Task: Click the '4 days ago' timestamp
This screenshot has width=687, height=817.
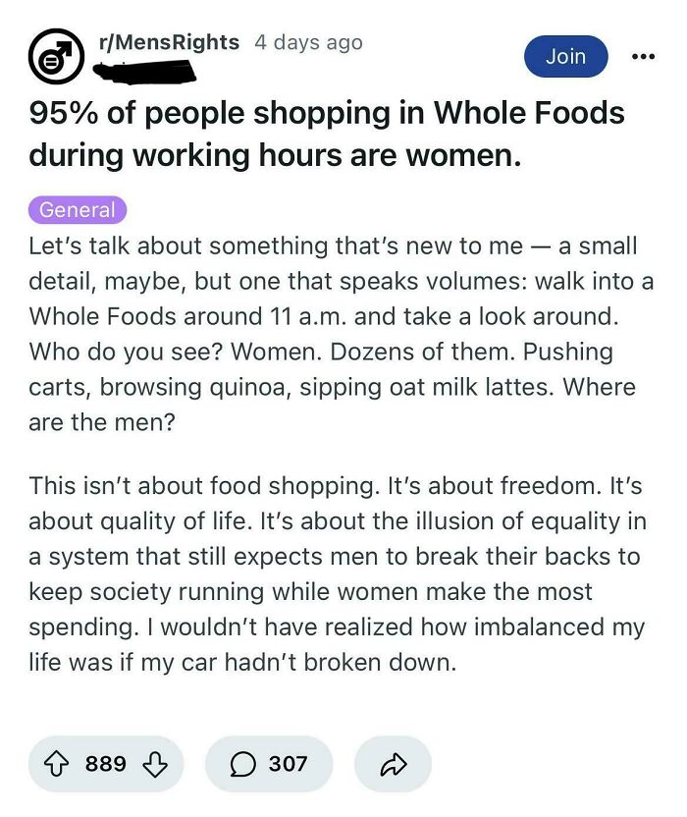Action: pyautogui.click(x=308, y=42)
